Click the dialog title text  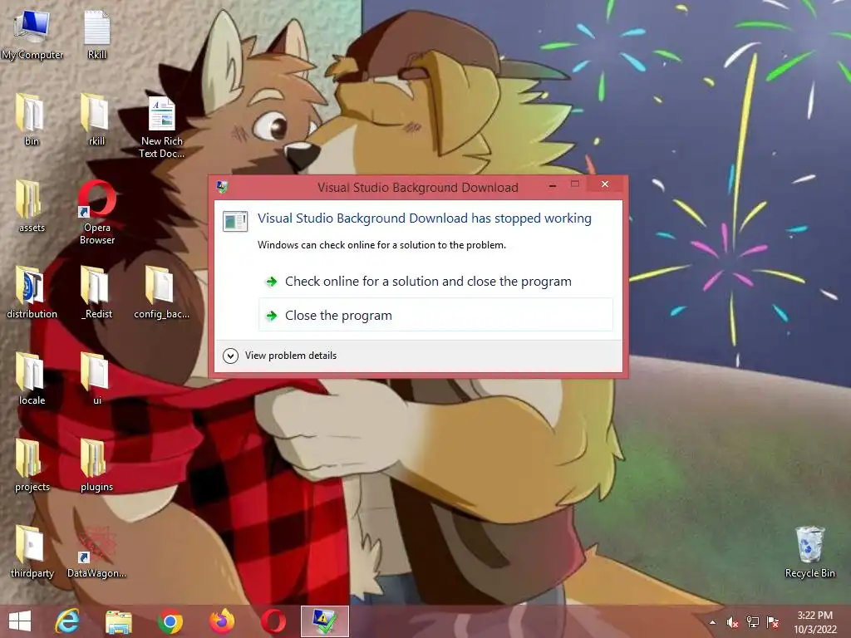[418, 188]
